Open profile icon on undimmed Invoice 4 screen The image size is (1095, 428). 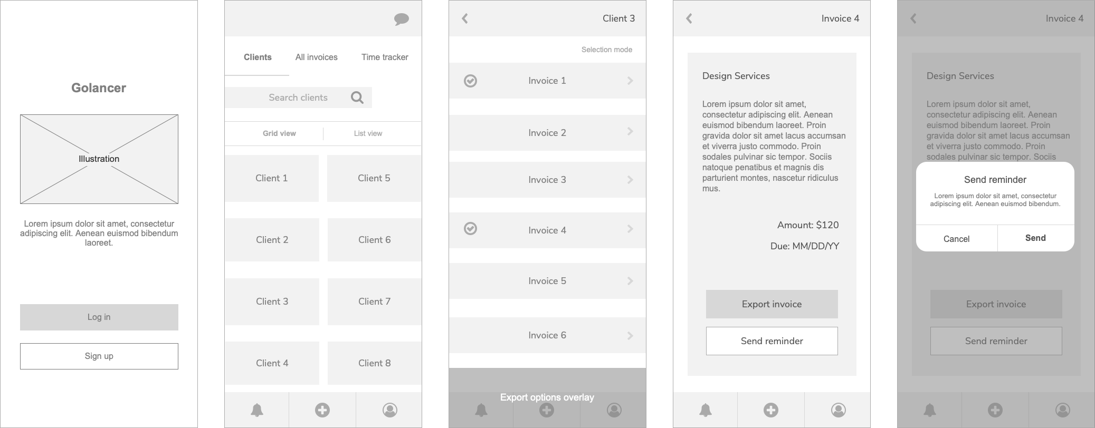click(x=838, y=410)
